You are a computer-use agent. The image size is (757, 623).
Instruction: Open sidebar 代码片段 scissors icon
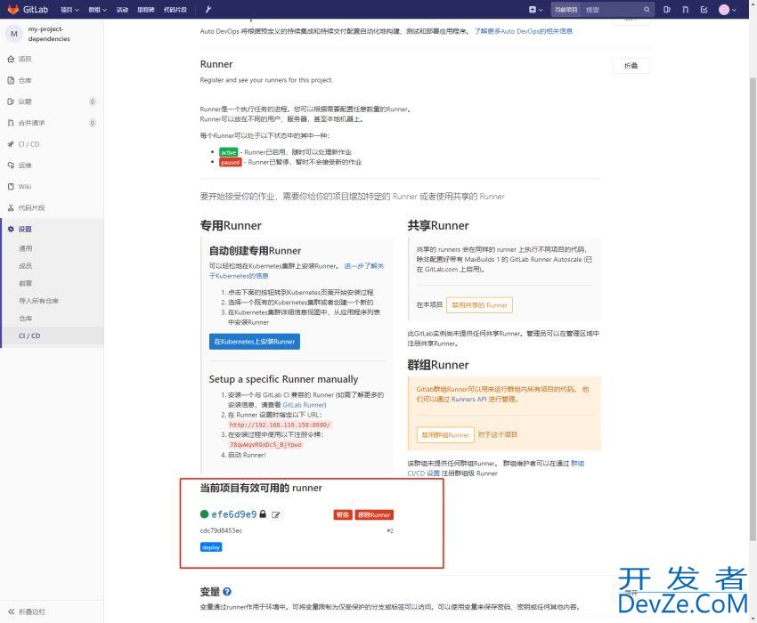(x=11, y=207)
